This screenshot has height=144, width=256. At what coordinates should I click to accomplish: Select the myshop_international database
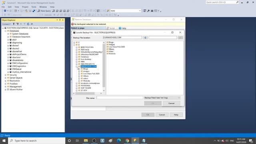pos(22,72)
